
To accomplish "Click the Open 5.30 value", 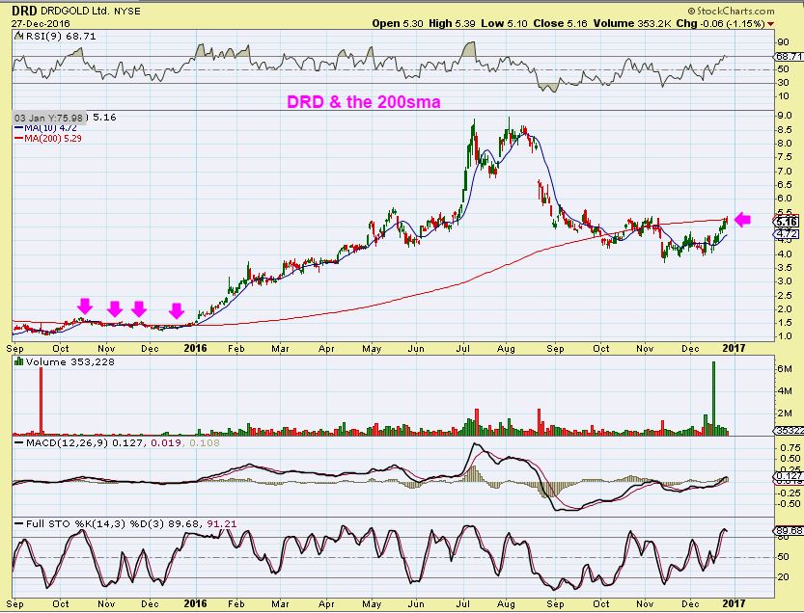I will tap(398, 23).
